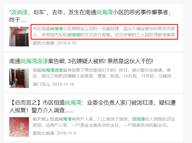Screen dimensions: 192x143
Task: Open thumbnail of red-painted door, first result
Action: [x=19, y=37]
